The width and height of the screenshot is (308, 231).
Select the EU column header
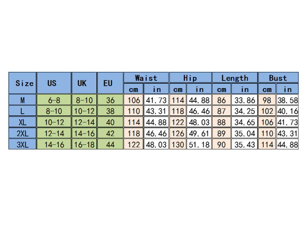[110, 83]
